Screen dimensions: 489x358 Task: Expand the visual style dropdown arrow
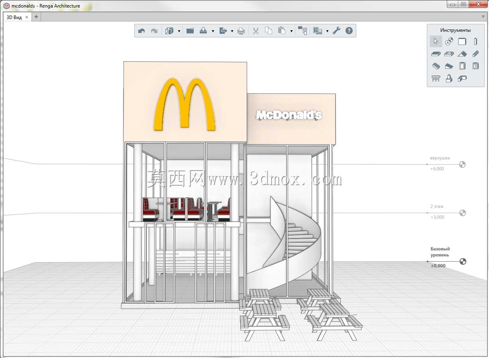point(179,31)
